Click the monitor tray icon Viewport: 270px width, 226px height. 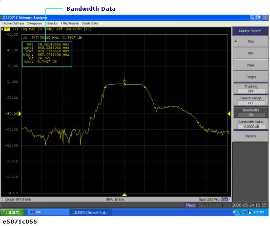pos(244,212)
